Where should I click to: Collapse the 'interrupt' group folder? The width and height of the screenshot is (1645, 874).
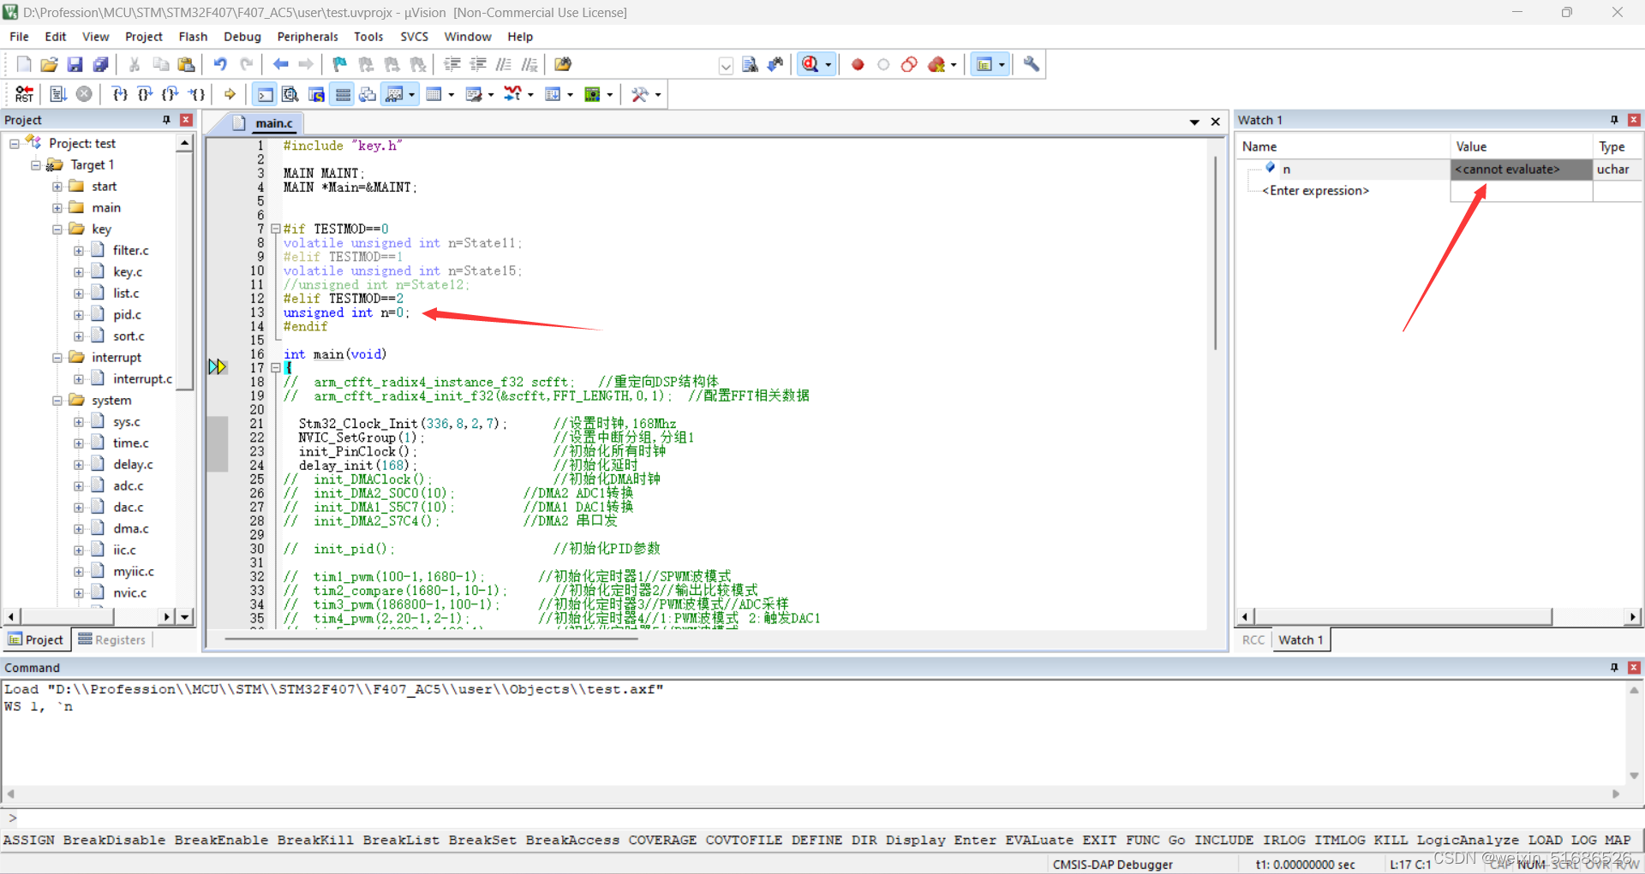tap(57, 358)
